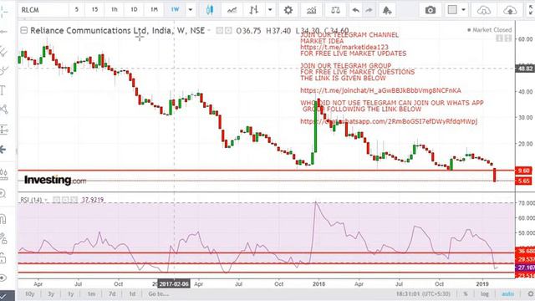Activate the zoom-in magnifier tool
Image resolution: width=535 pixels, height=301 pixels.
(x=3, y=194)
